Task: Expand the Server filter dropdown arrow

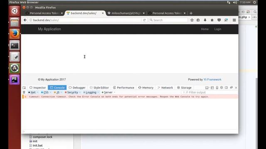Action: pos(115,92)
